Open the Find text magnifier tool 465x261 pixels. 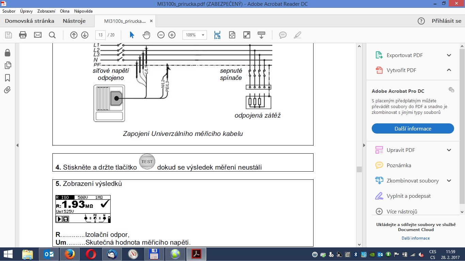[x=52, y=35]
